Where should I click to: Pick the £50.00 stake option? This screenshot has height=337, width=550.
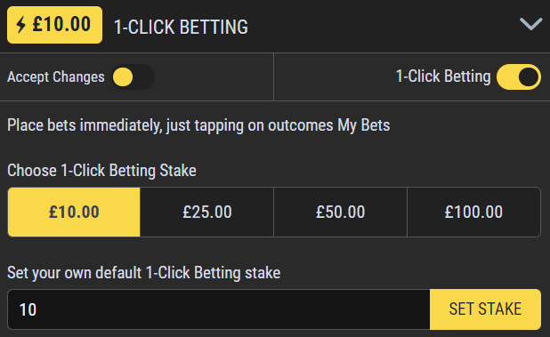click(x=340, y=212)
